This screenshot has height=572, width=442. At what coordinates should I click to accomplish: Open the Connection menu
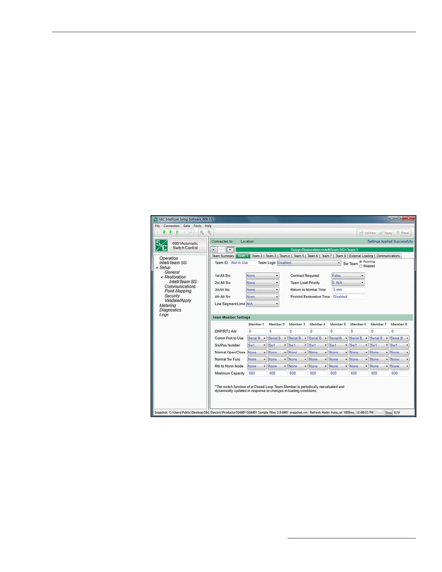172,226
